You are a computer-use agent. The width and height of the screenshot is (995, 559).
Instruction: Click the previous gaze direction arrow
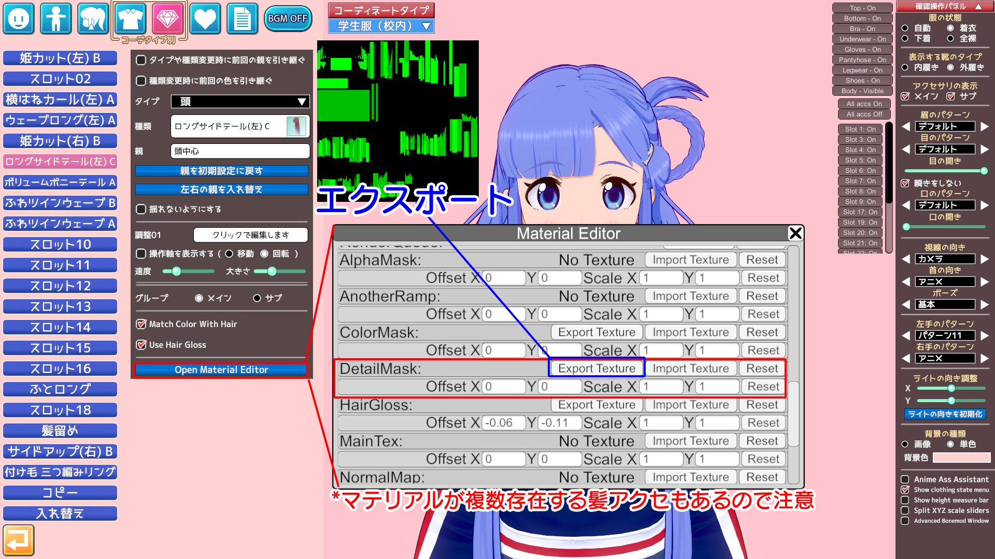pos(906,259)
